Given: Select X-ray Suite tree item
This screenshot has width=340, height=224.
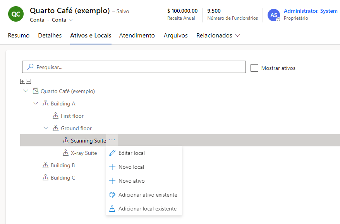Looking at the screenshot, I should (x=84, y=153).
